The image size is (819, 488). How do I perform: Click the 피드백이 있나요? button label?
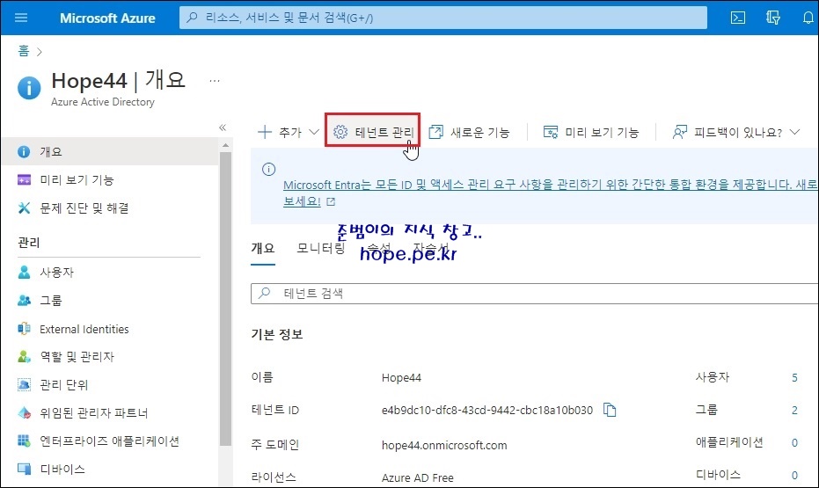pos(737,133)
